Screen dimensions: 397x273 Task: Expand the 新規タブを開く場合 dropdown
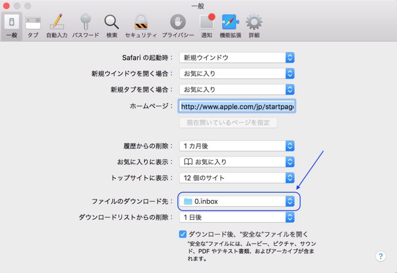pos(237,90)
